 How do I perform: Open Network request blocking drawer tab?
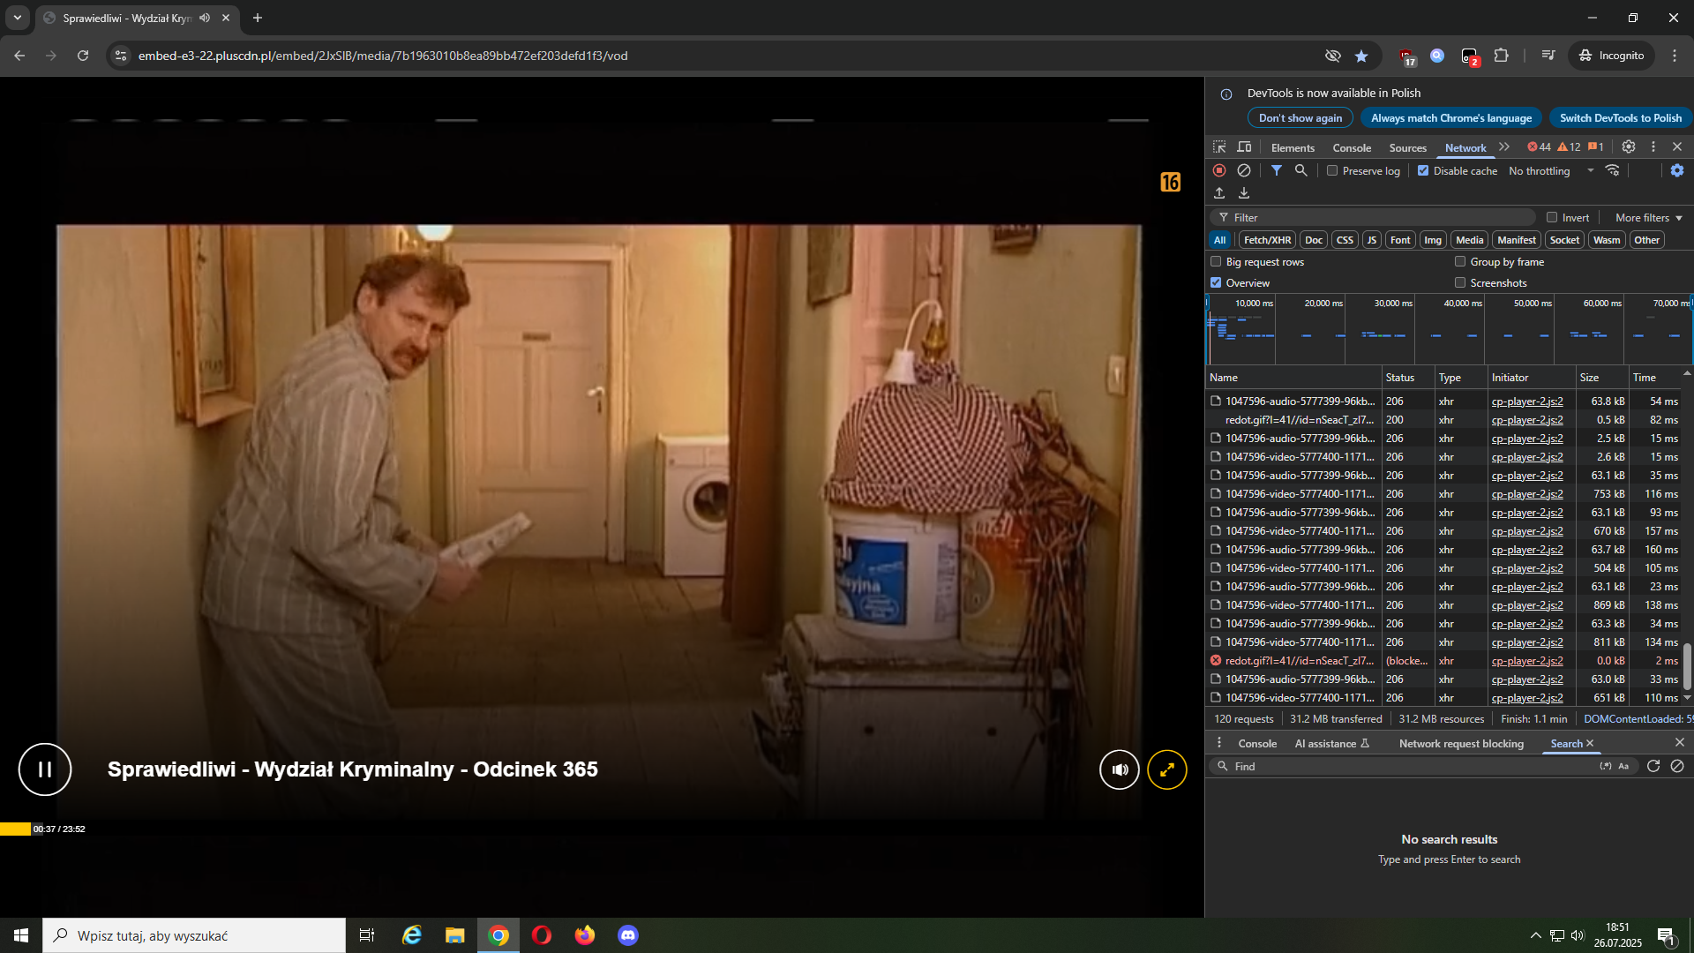click(1461, 744)
